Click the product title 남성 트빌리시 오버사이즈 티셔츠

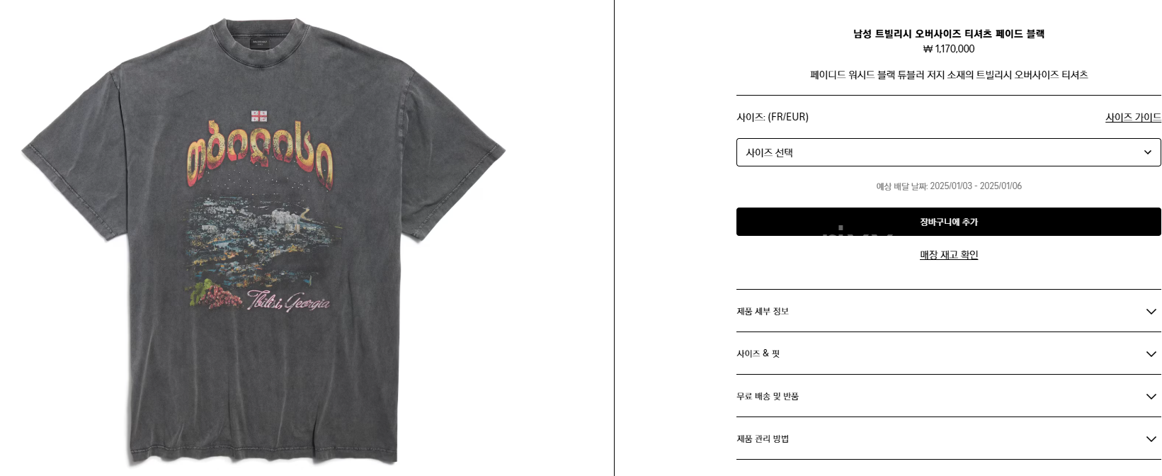pyautogui.click(x=949, y=33)
